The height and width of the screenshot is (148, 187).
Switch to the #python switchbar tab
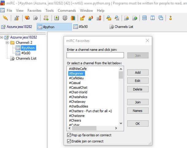coord(54,27)
